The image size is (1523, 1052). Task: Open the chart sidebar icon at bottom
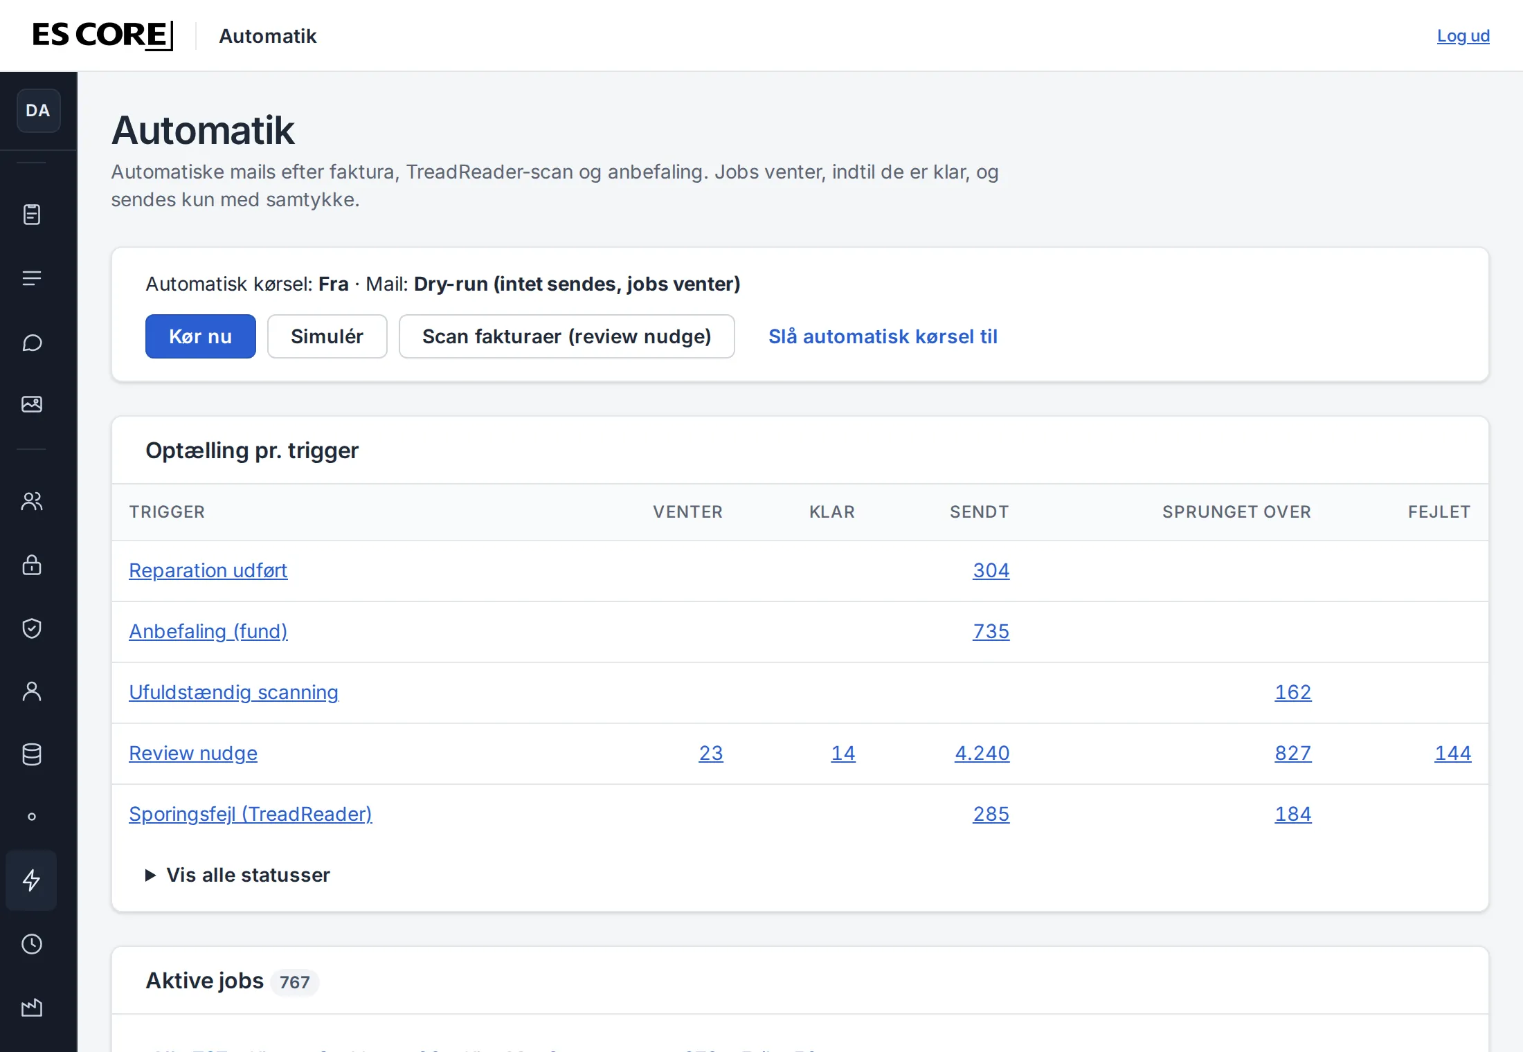click(x=32, y=1008)
